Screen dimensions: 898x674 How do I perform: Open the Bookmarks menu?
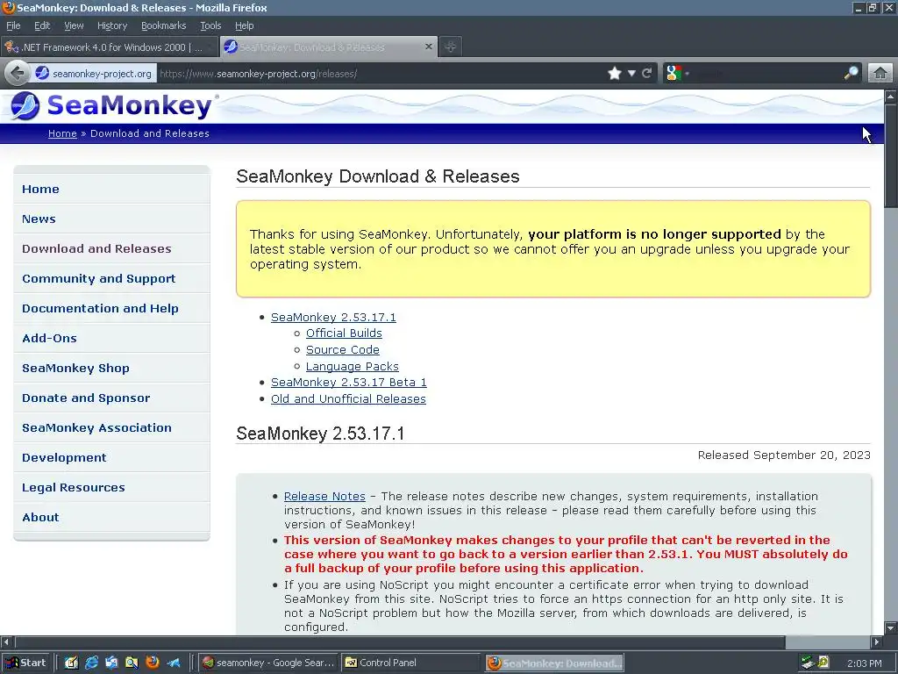(x=164, y=25)
